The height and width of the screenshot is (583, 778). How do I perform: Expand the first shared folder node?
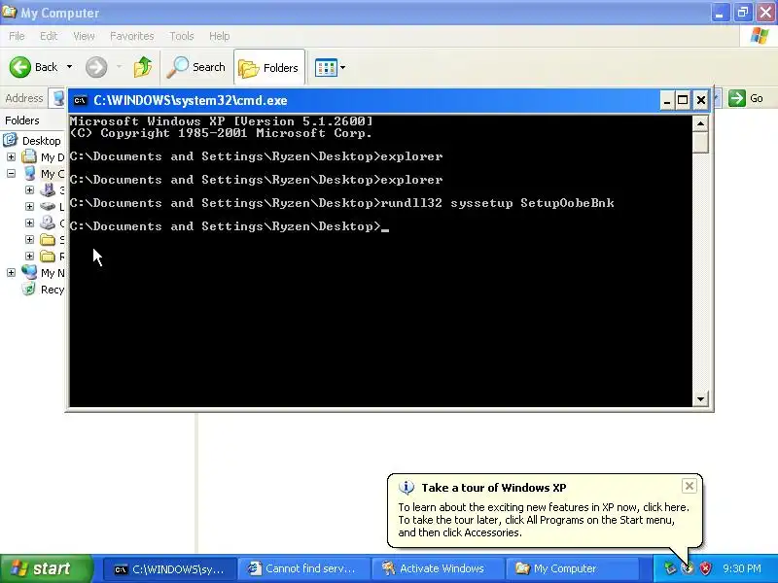[x=29, y=239]
